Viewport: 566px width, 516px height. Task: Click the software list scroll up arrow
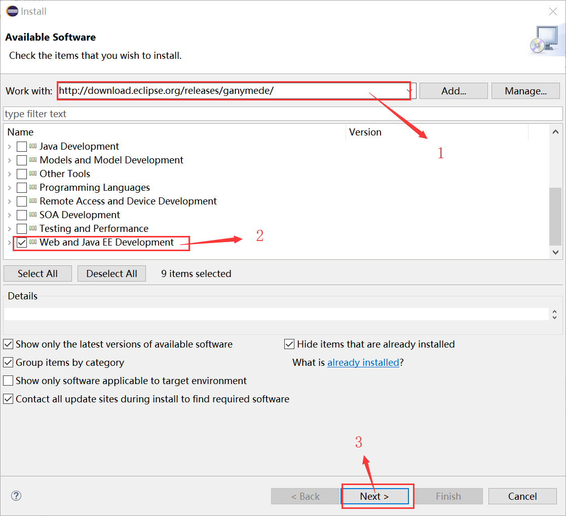[x=555, y=132]
